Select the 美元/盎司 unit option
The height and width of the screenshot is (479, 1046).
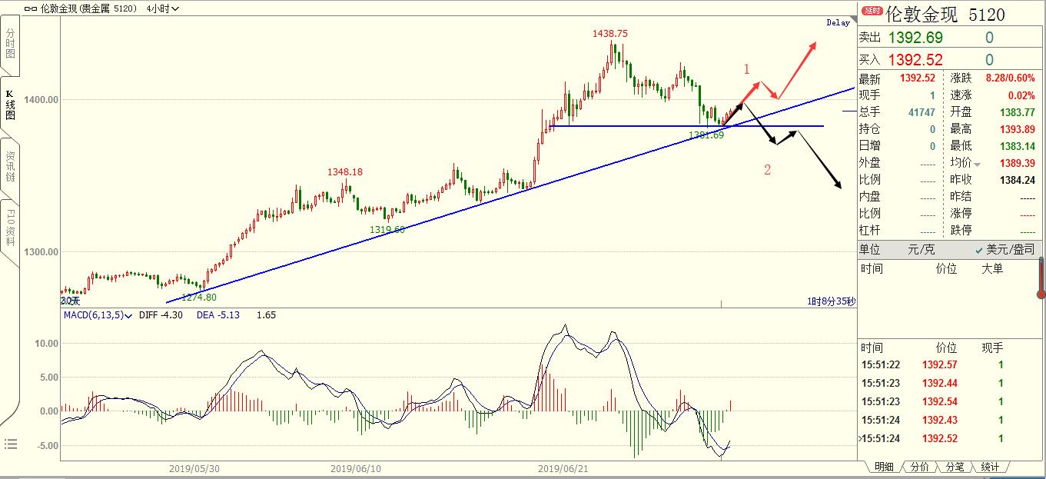point(1004,249)
